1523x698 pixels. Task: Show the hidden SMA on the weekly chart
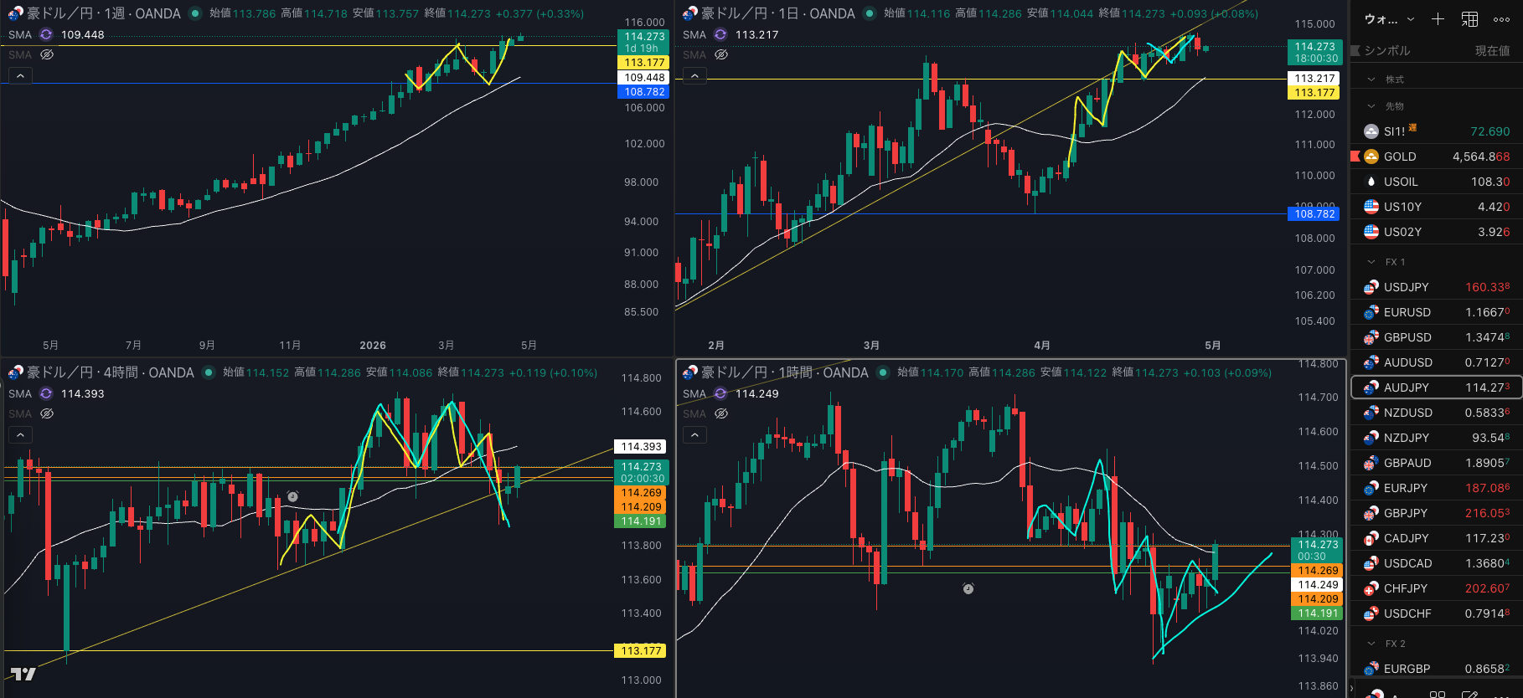[47, 54]
